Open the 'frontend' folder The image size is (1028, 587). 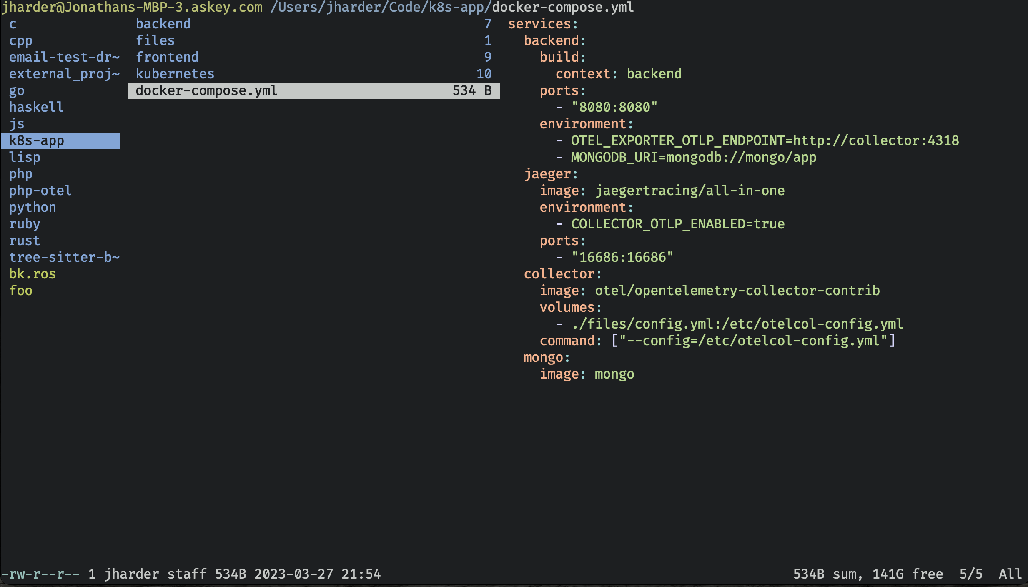167,58
